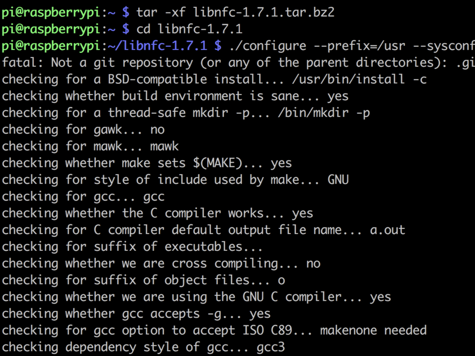Screen dimensions: 475x356
Task: Click the thread-safe mkdir -p line
Action: pos(186,113)
